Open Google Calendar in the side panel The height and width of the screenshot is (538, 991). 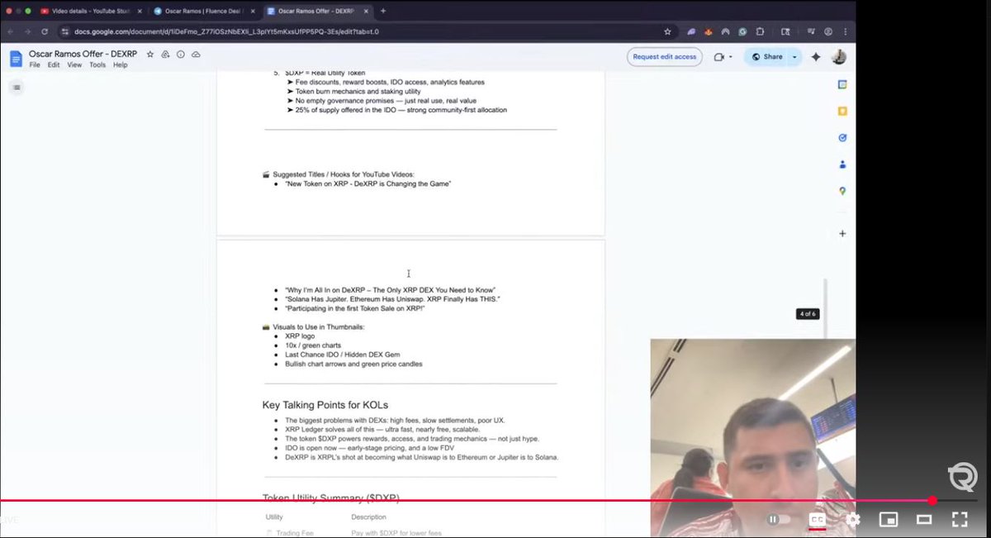click(842, 84)
